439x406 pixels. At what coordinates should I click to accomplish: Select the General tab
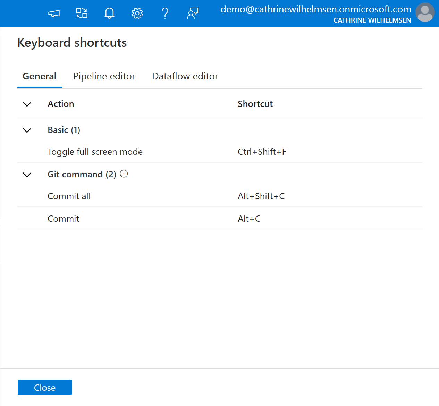click(40, 76)
